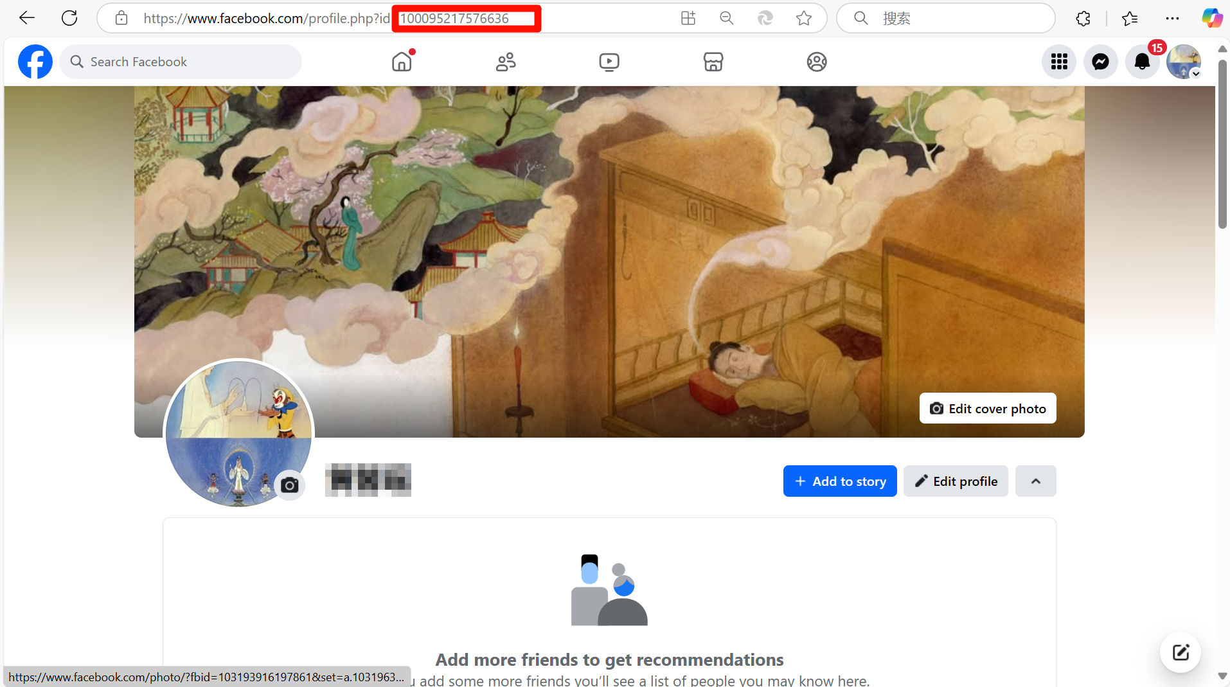Update profile picture via camera icon
Screen dimensions: 1230x687
point(290,485)
